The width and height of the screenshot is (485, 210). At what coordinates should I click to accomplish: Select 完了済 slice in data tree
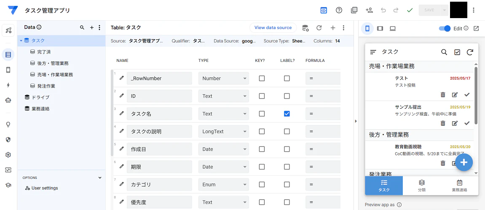44,52
